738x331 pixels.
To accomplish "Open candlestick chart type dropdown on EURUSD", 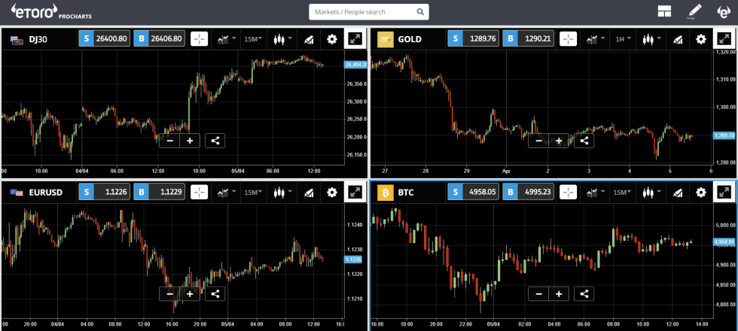I will (282, 193).
